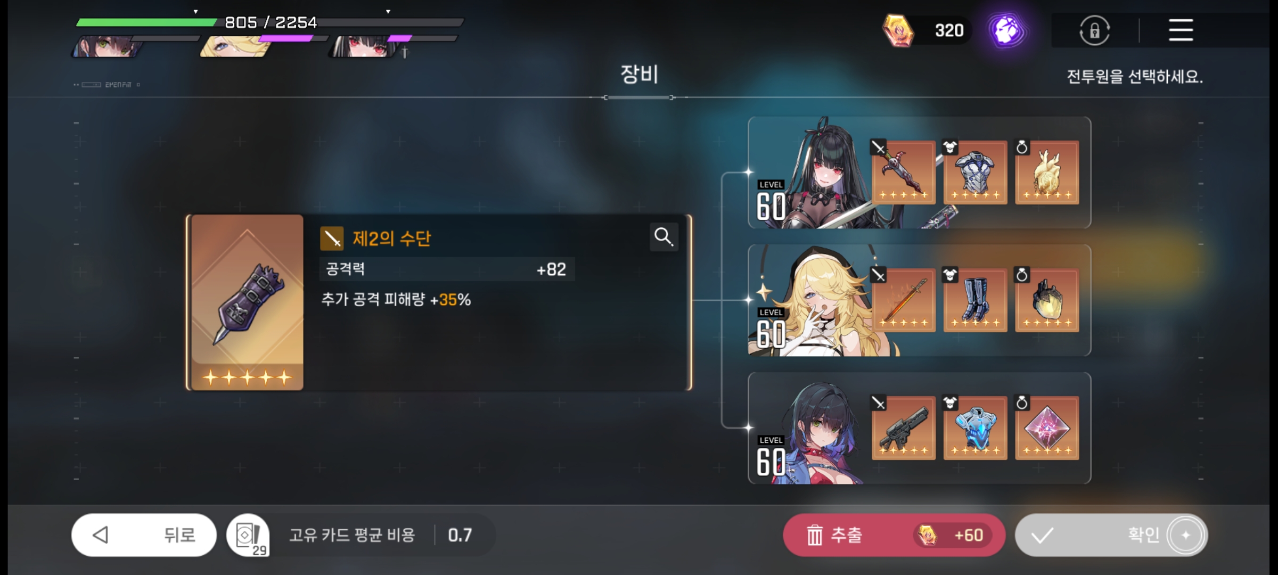Viewport: 1278px width, 575px height.
Task: Select the orange sword of blonde character
Action: click(x=903, y=300)
